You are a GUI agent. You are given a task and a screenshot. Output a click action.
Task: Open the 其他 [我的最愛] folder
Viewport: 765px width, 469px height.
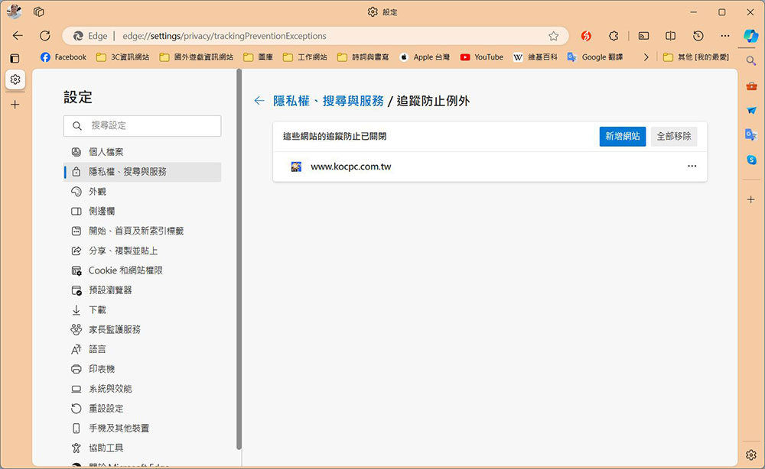(x=695, y=57)
